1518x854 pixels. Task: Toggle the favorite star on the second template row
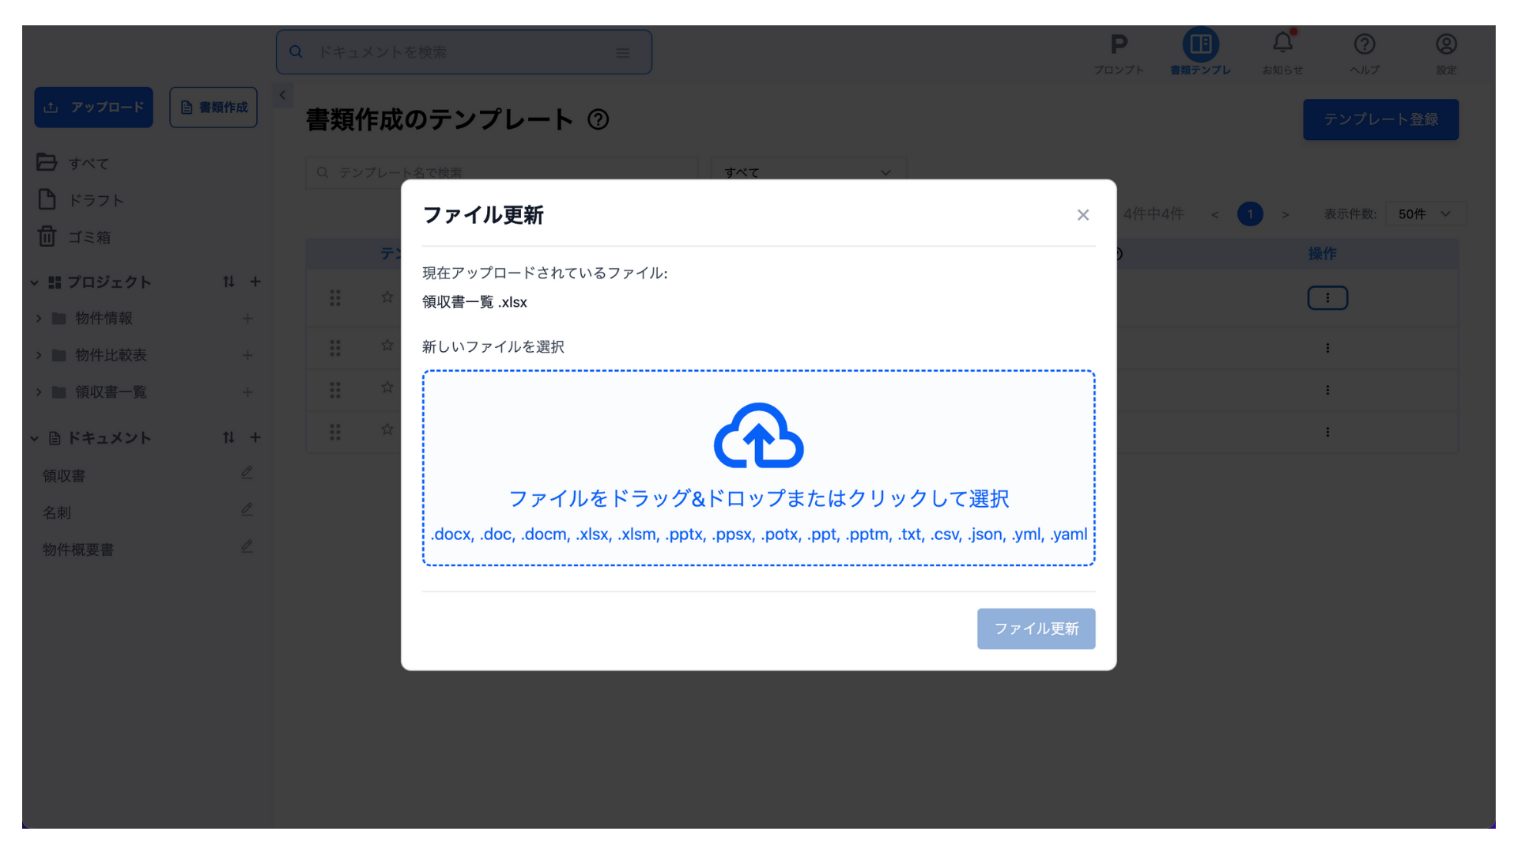[x=387, y=346]
